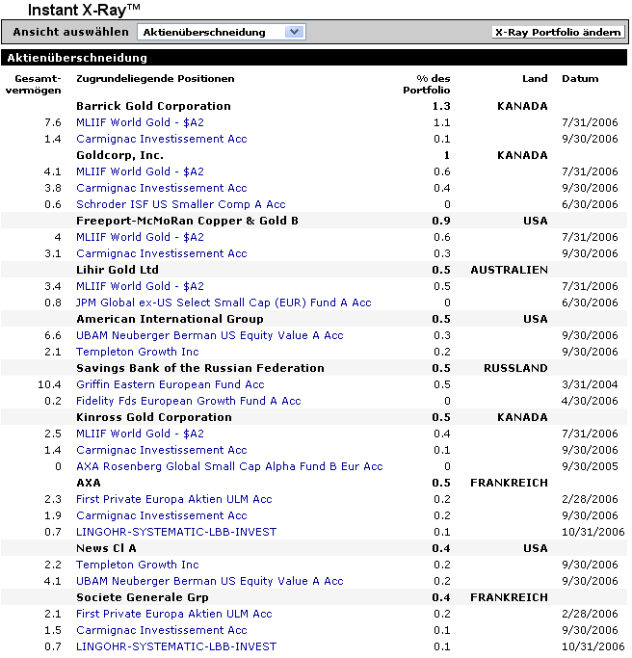Select the 1.3 portfolio percentage for Barrick
Image resolution: width=632 pixels, height=658 pixels.
click(x=441, y=106)
